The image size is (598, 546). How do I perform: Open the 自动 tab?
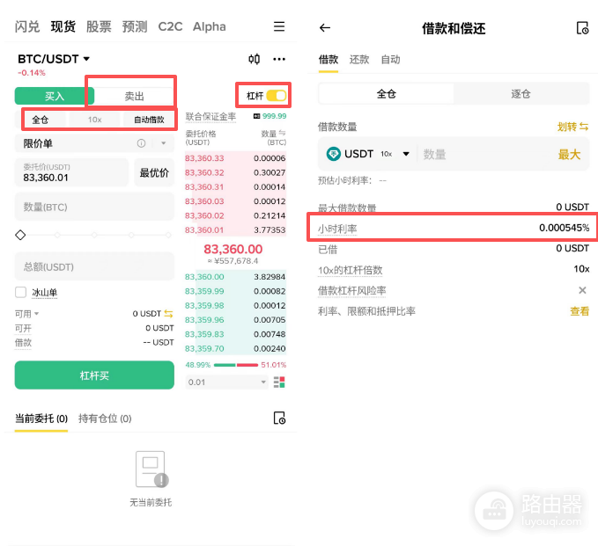tap(390, 60)
